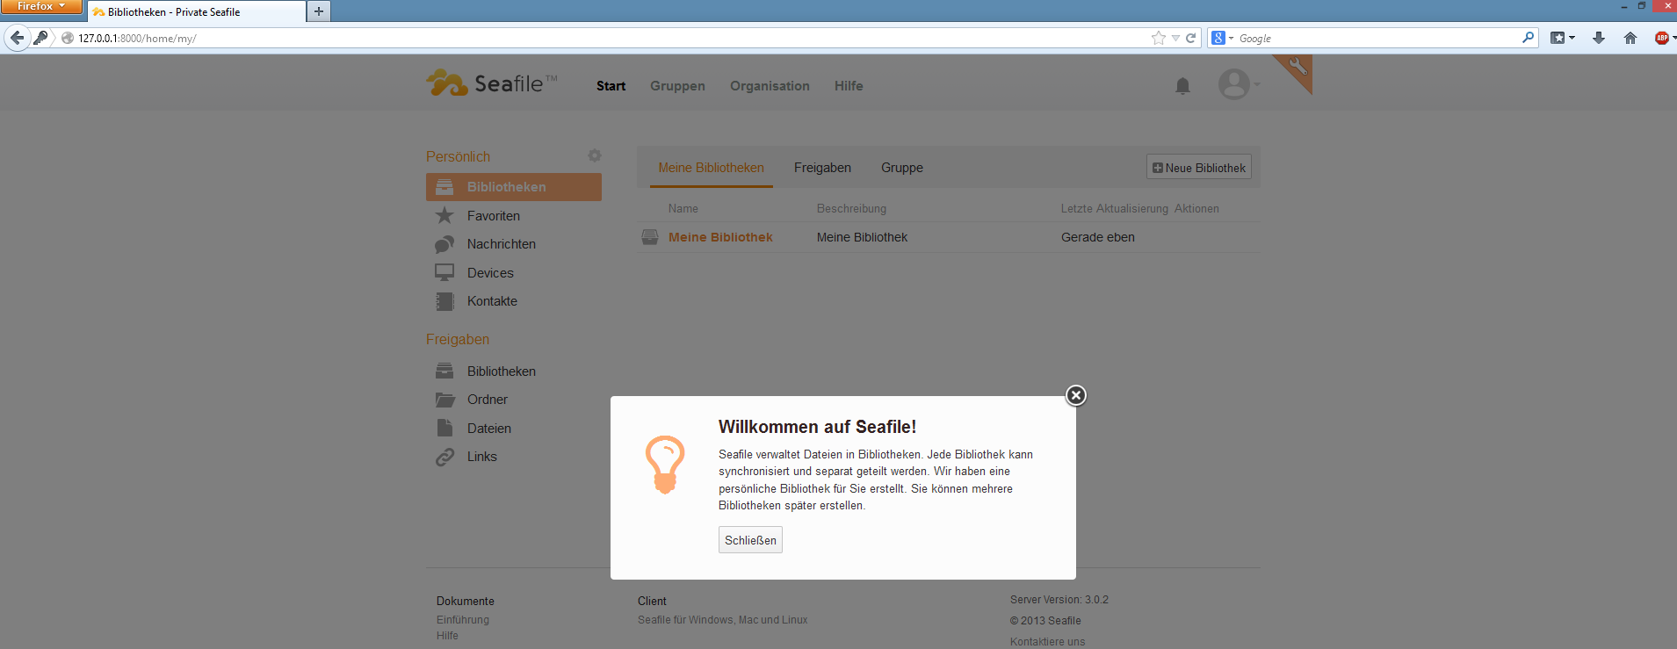This screenshot has width=1677, height=649.
Task: Open the Firefox application menu button
Action: (40, 7)
